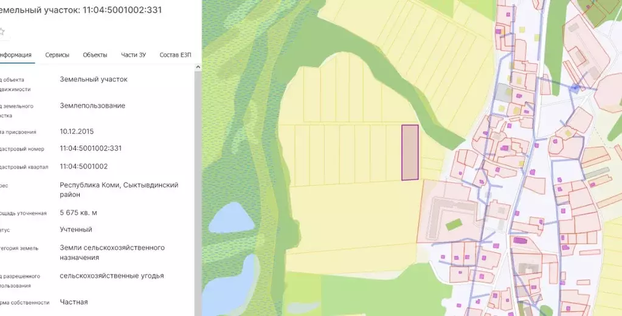
Task: Click the area value 5 675 кв. м
Action: point(78,213)
